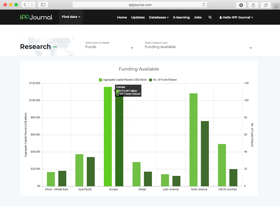Click the search magnifier icon in navbar

click(210, 17)
